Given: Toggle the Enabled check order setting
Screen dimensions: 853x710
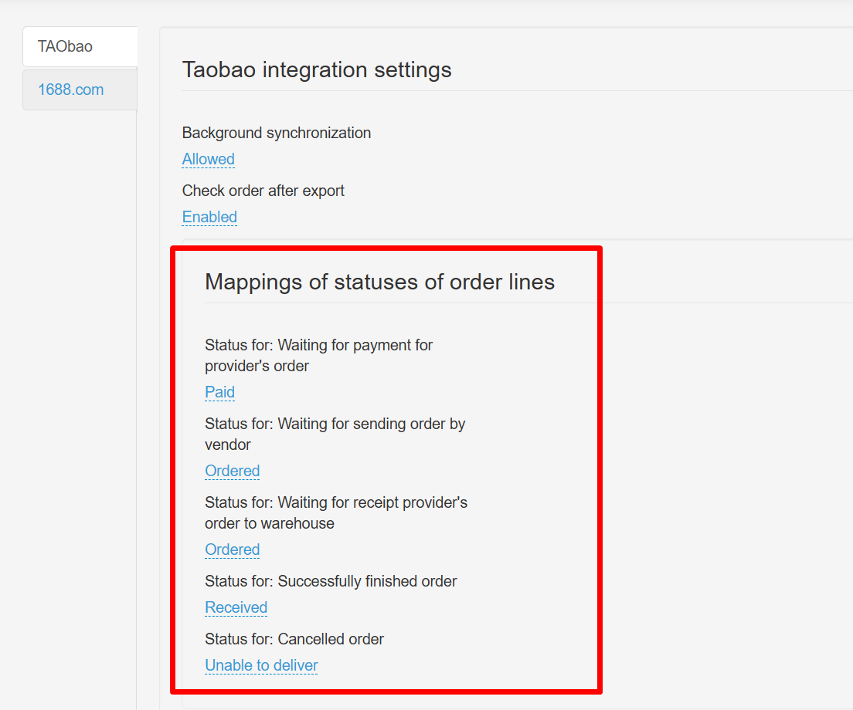Looking at the screenshot, I should click(209, 217).
